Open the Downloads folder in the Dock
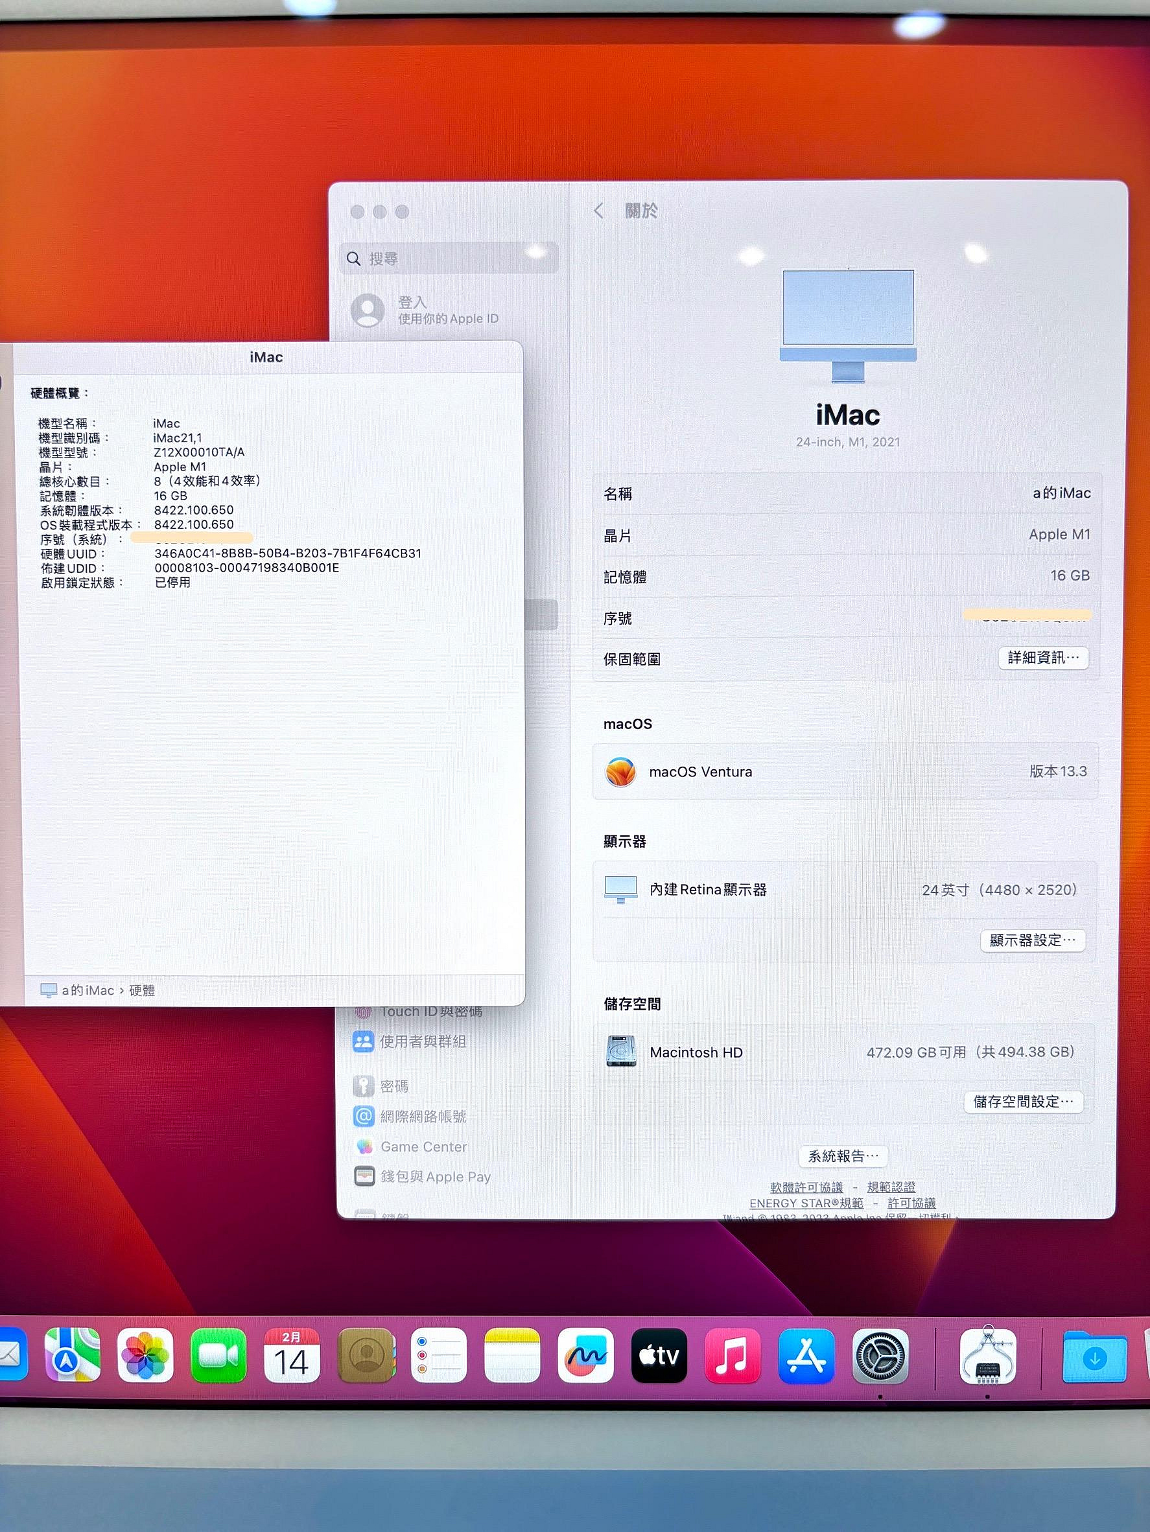 click(x=1095, y=1358)
